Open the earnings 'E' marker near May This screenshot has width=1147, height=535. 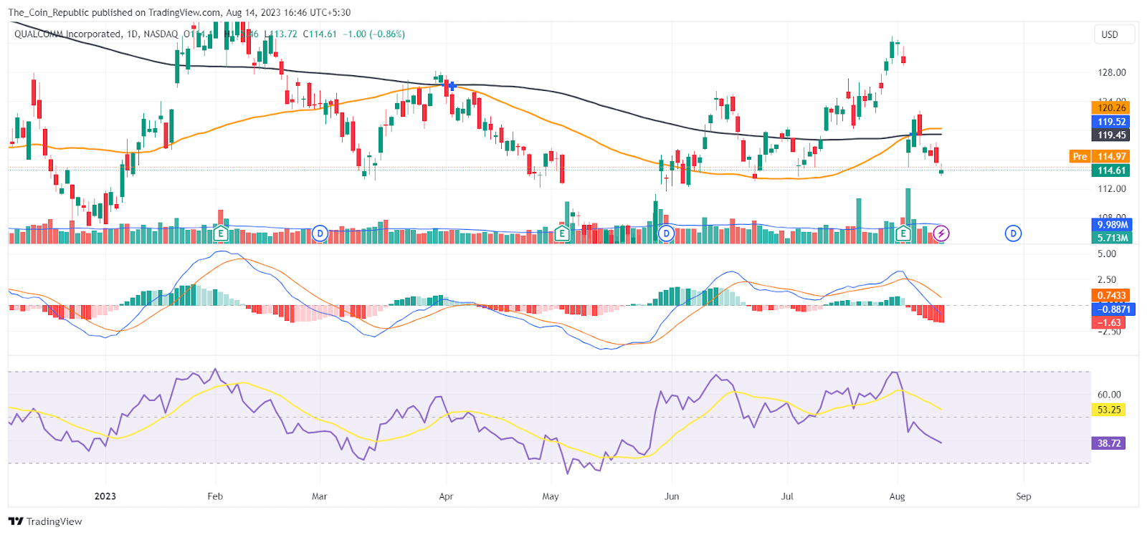(562, 233)
